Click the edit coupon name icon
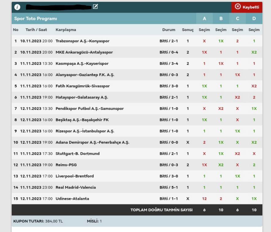This screenshot has height=232, width=271. click(x=95, y=7)
